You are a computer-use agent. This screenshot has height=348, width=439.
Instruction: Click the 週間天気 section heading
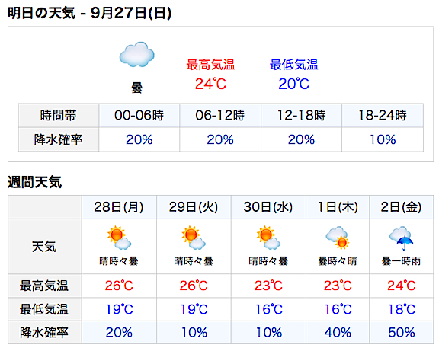tap(34, 182)
